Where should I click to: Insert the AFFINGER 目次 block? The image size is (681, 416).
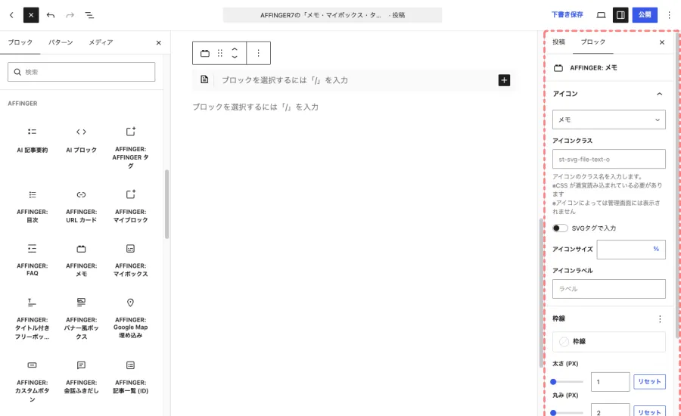pyautogui.click(x=32, y=206)
